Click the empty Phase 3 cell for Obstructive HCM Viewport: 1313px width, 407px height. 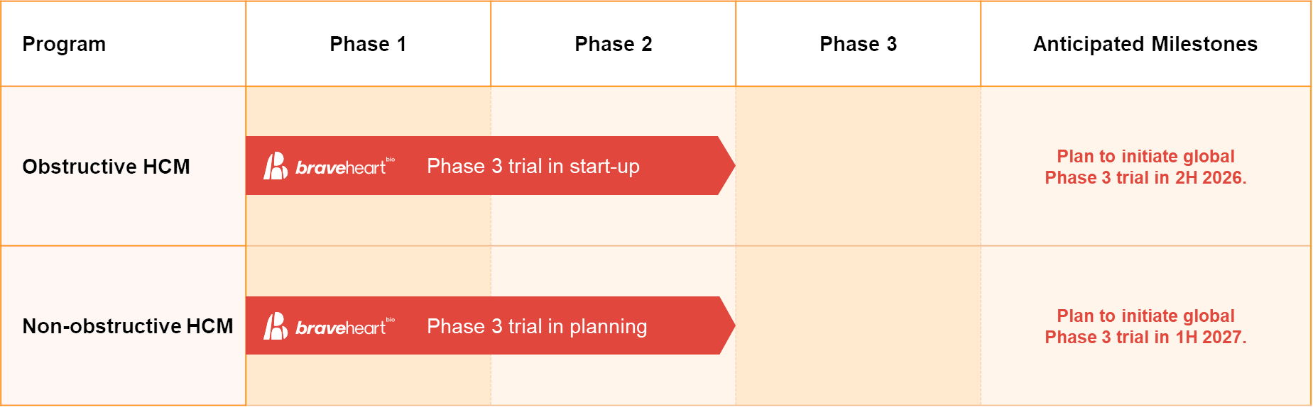tap(858, 166)
